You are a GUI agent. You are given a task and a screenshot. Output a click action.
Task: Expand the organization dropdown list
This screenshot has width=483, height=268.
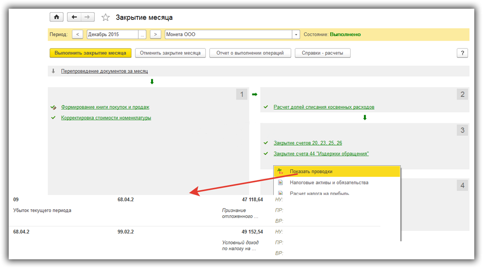pyautogui.click(x=296, y=34)
